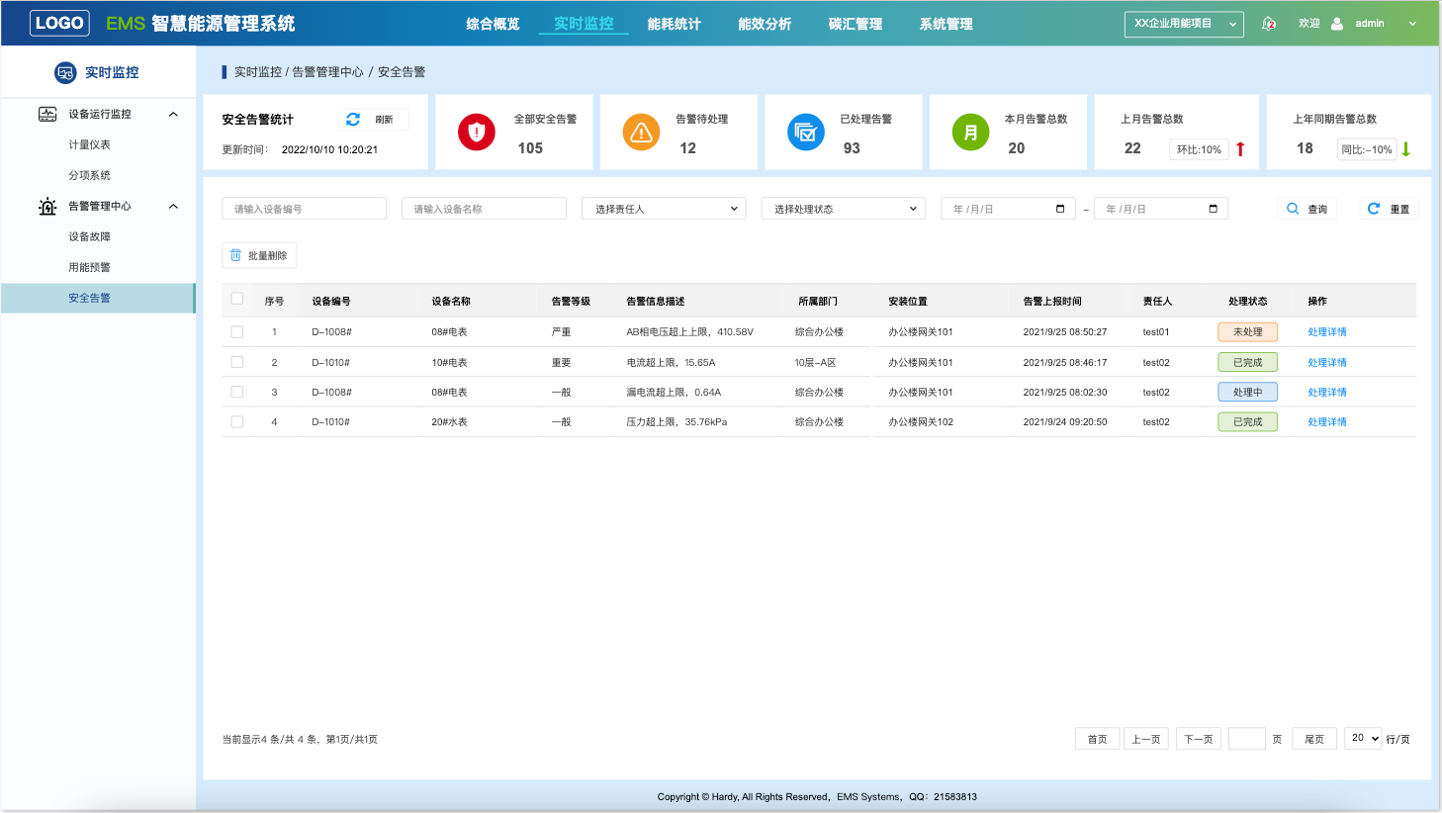This screenshot has height=813, width=1442.
Task: Click the trash icon on 批量删除 button
Action: [x=235, y=254]
